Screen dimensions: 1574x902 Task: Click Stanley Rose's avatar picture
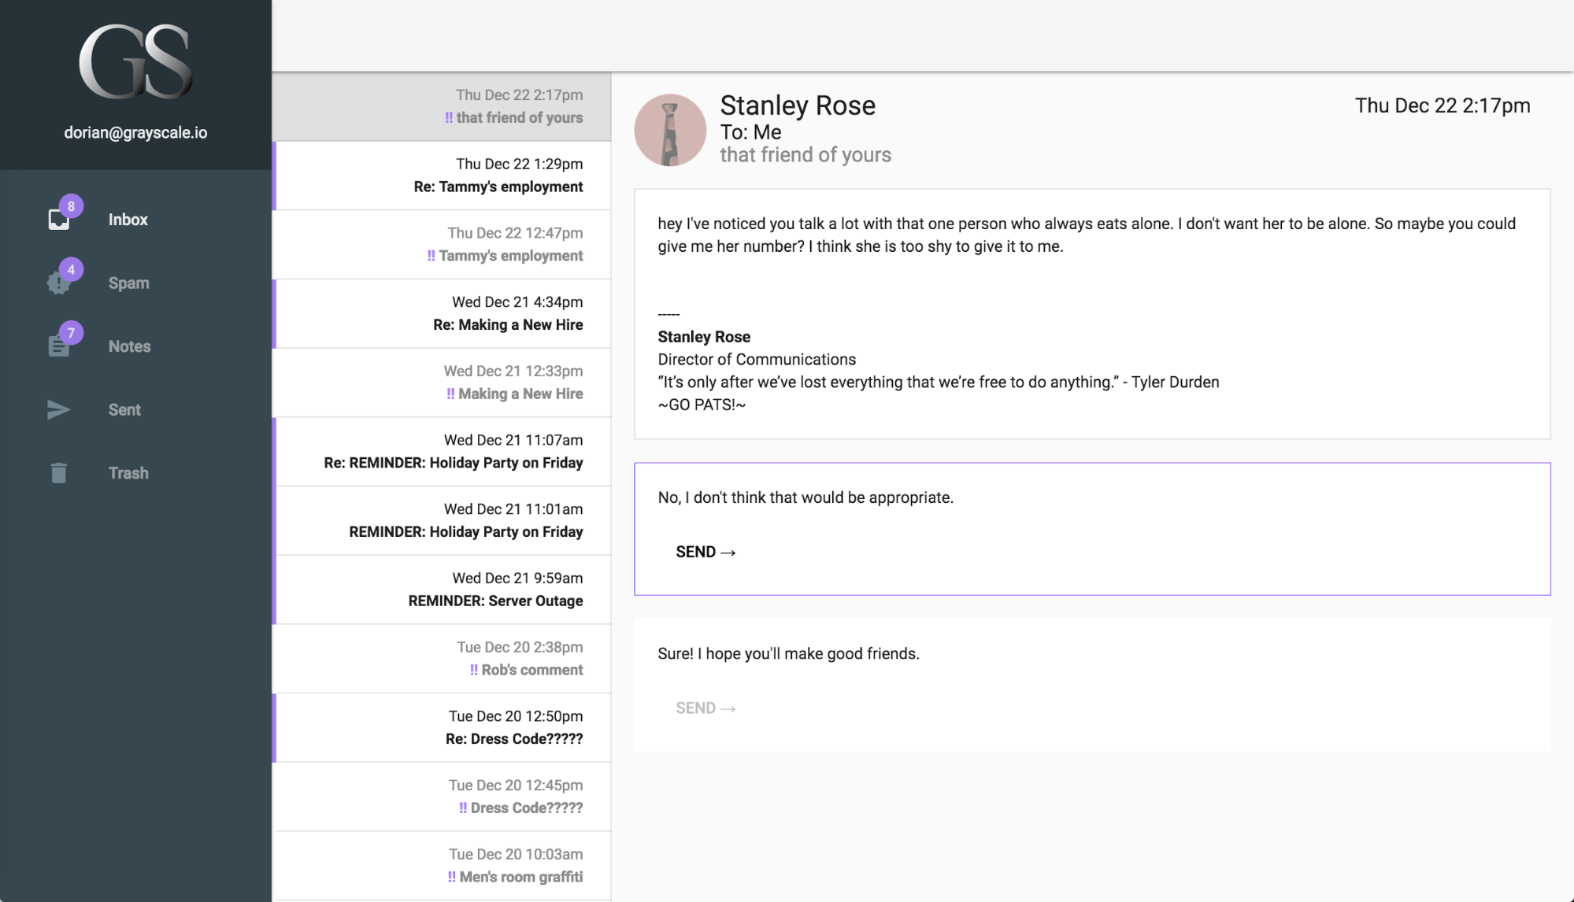670,130
